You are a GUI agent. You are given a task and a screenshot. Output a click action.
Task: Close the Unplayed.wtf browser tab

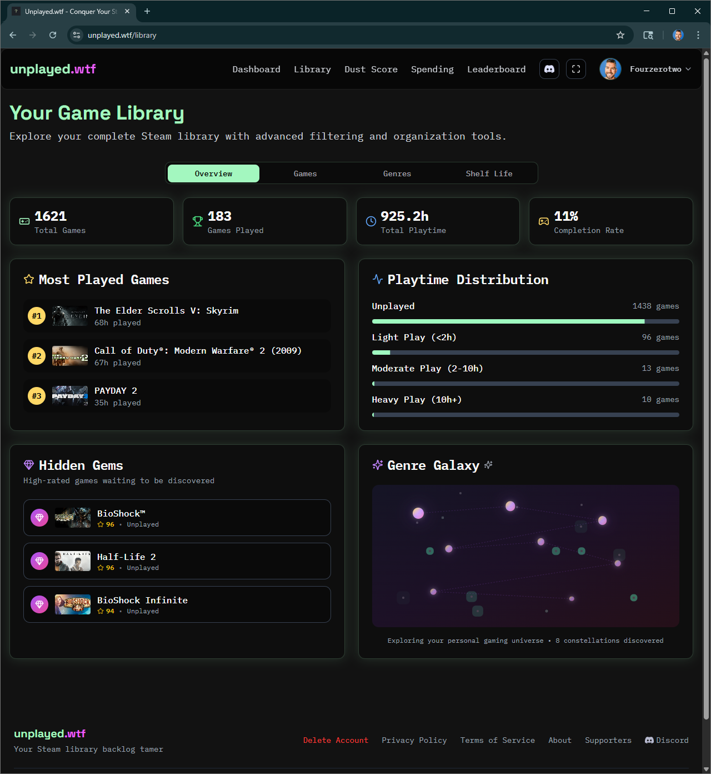tap(127, 11)
